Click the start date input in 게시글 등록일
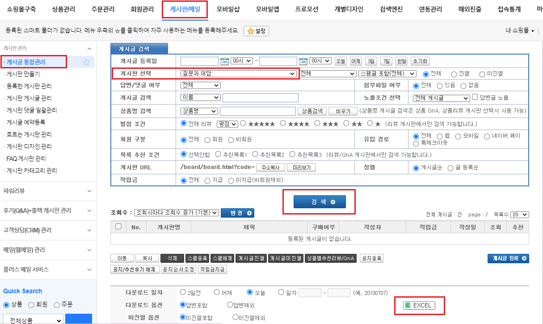This screenshot has width=543, height=324. pos(199,61)
